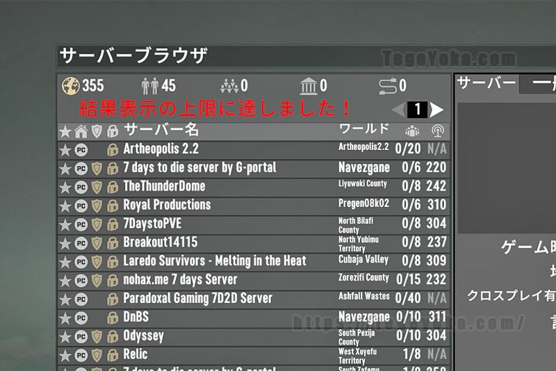Click the three-people group filter icon showing 0
Screen dimensions: 556x371
[x=229, y=86]
